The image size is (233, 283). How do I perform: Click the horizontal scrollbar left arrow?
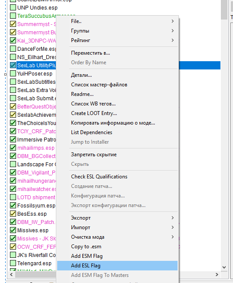coord(11,275)
